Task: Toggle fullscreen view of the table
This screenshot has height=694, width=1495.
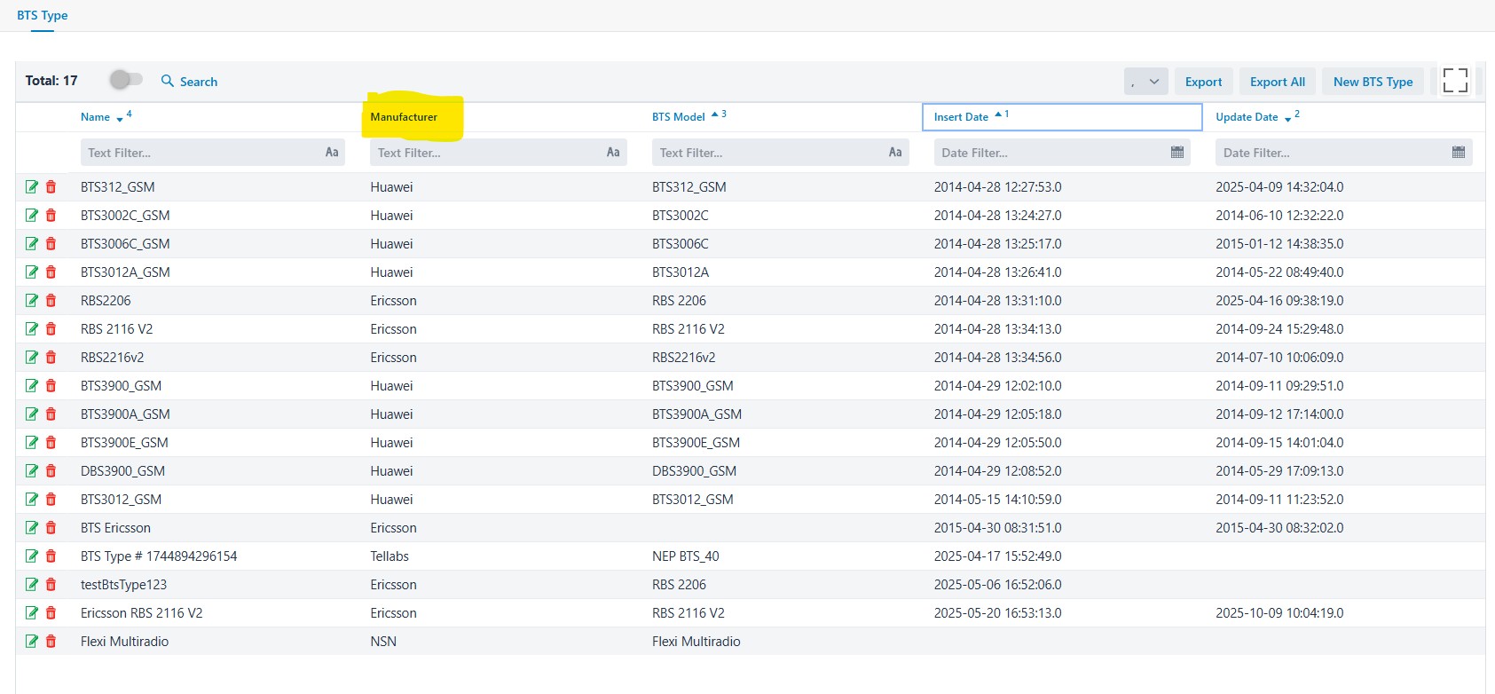Action: click(1454, 81)
